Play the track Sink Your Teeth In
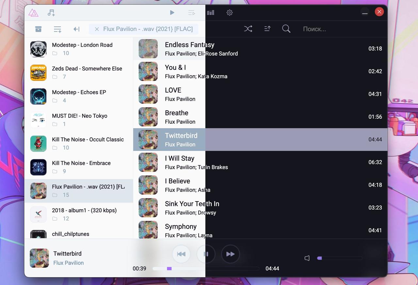Viewport: 418px width, 285px height. (x=260, y=208)
